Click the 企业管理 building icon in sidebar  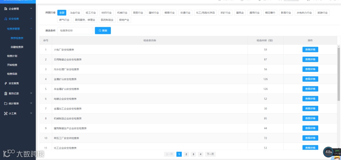6,9
